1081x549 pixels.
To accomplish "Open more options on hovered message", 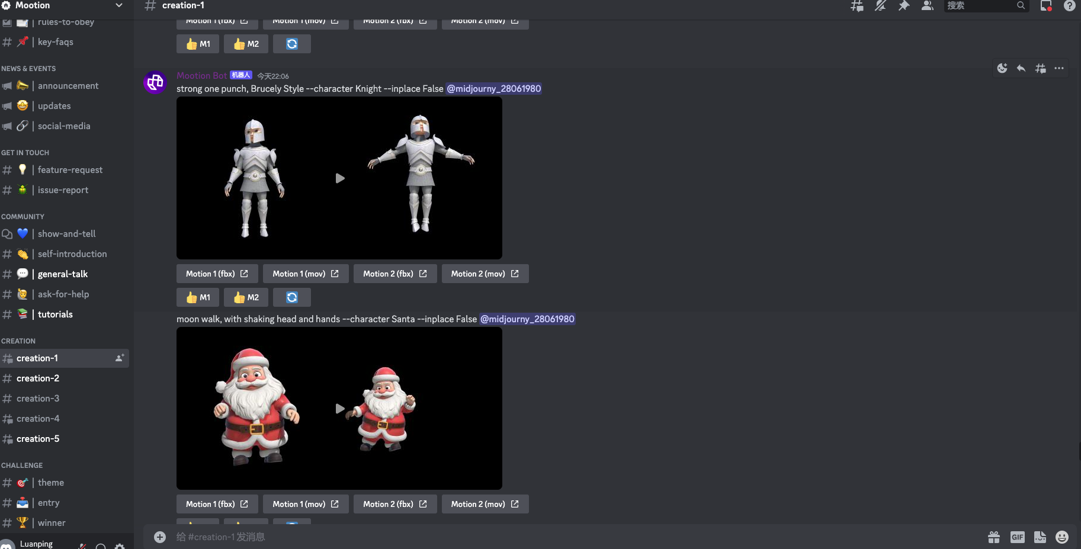I will 1059,68.
